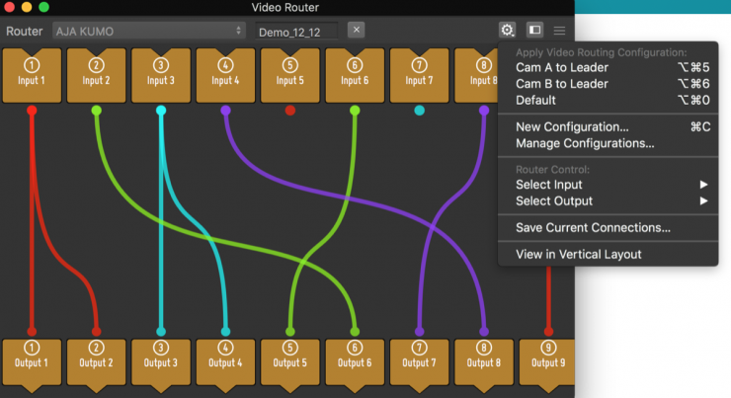731x398 pixels.
Task: Choose View in Vertical Layout
Action: (x=579, y=255)
